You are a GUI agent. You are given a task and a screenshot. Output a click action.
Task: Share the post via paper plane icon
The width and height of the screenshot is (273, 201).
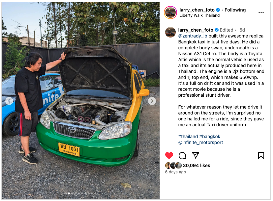[x=195, y=155]
